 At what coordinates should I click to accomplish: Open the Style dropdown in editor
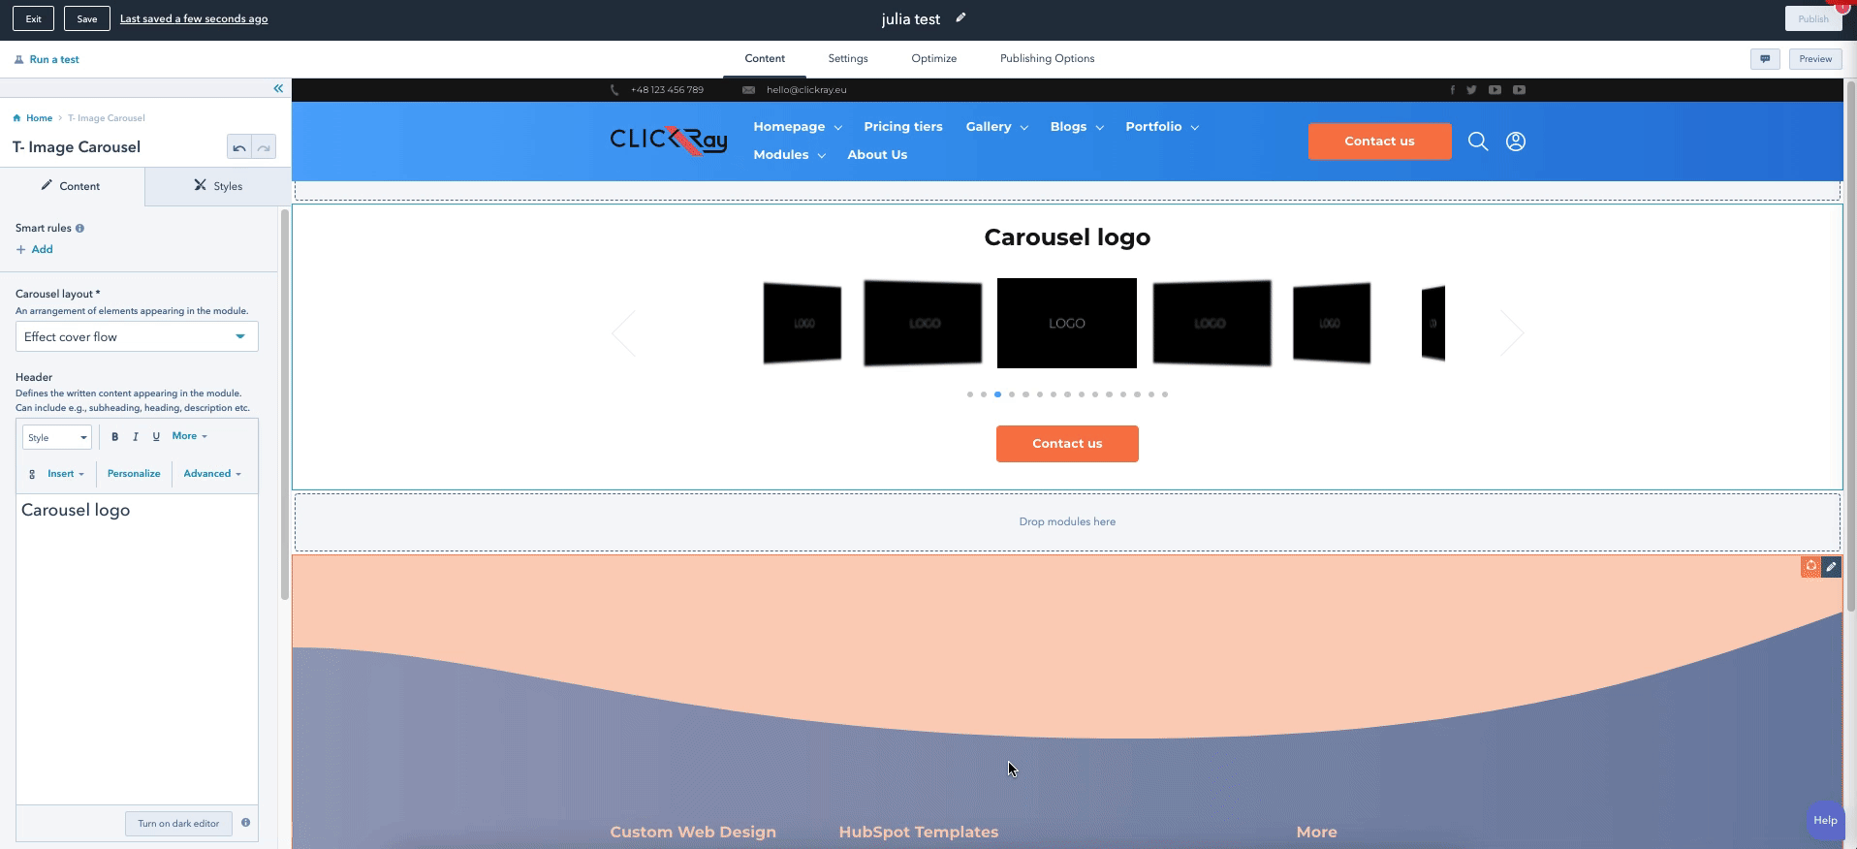pyautogui.click(x=57, y=437)
